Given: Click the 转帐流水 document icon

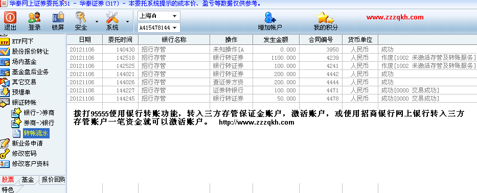Looking at the screenshot, I should (x=16, y=133).
